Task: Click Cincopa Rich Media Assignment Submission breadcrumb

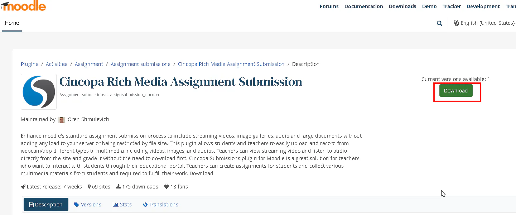Action: 231,64
